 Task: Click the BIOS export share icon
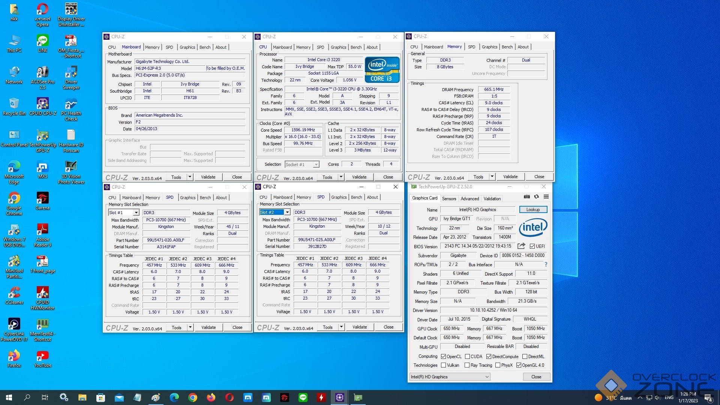click(521, 246)
